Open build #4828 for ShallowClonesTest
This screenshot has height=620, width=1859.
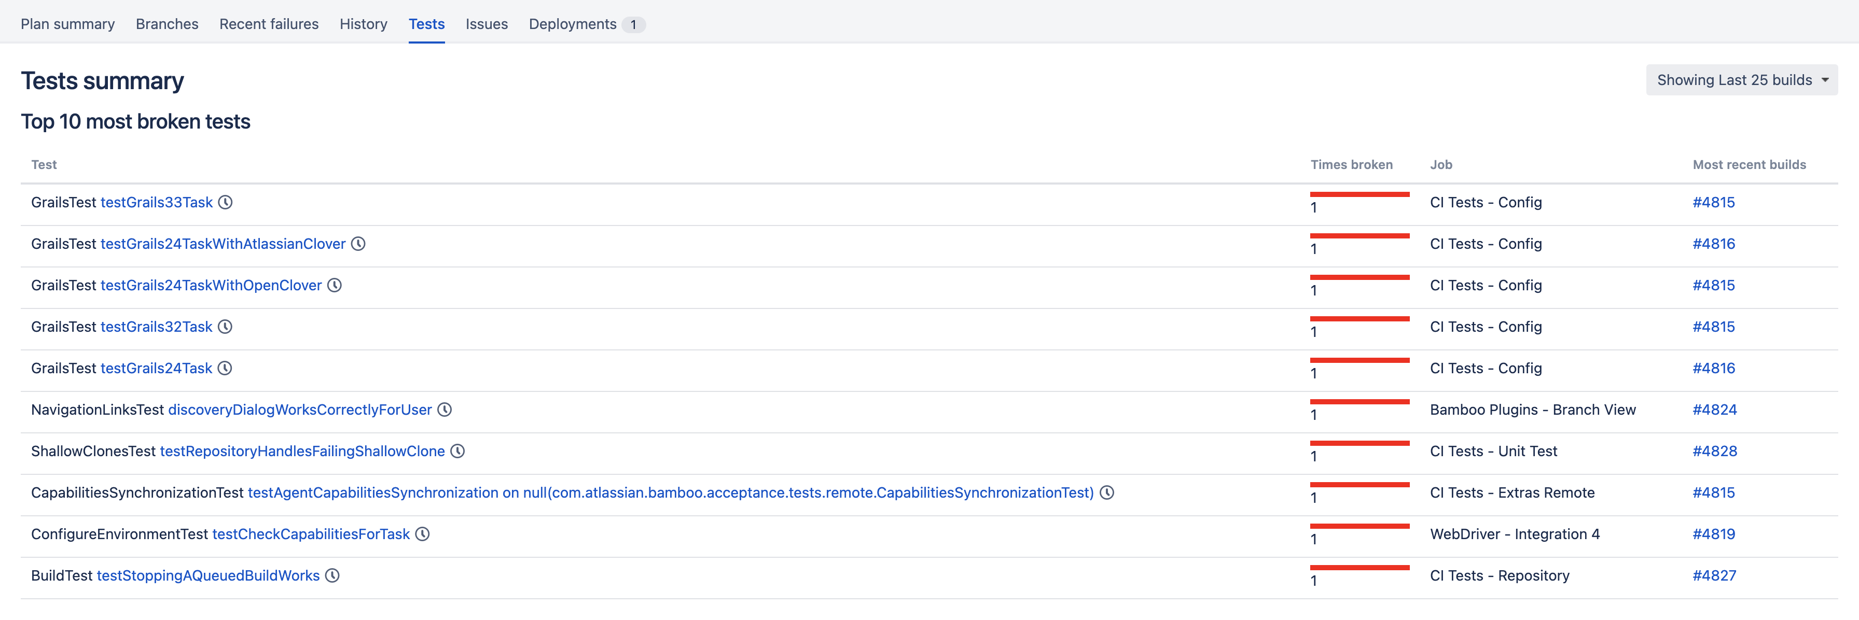point(1714,452)
